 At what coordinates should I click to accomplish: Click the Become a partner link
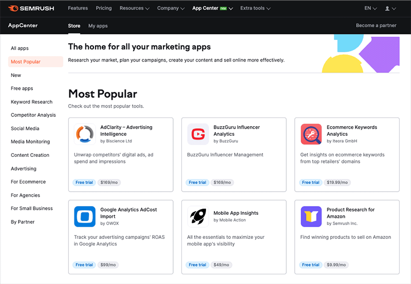[376, 25]
